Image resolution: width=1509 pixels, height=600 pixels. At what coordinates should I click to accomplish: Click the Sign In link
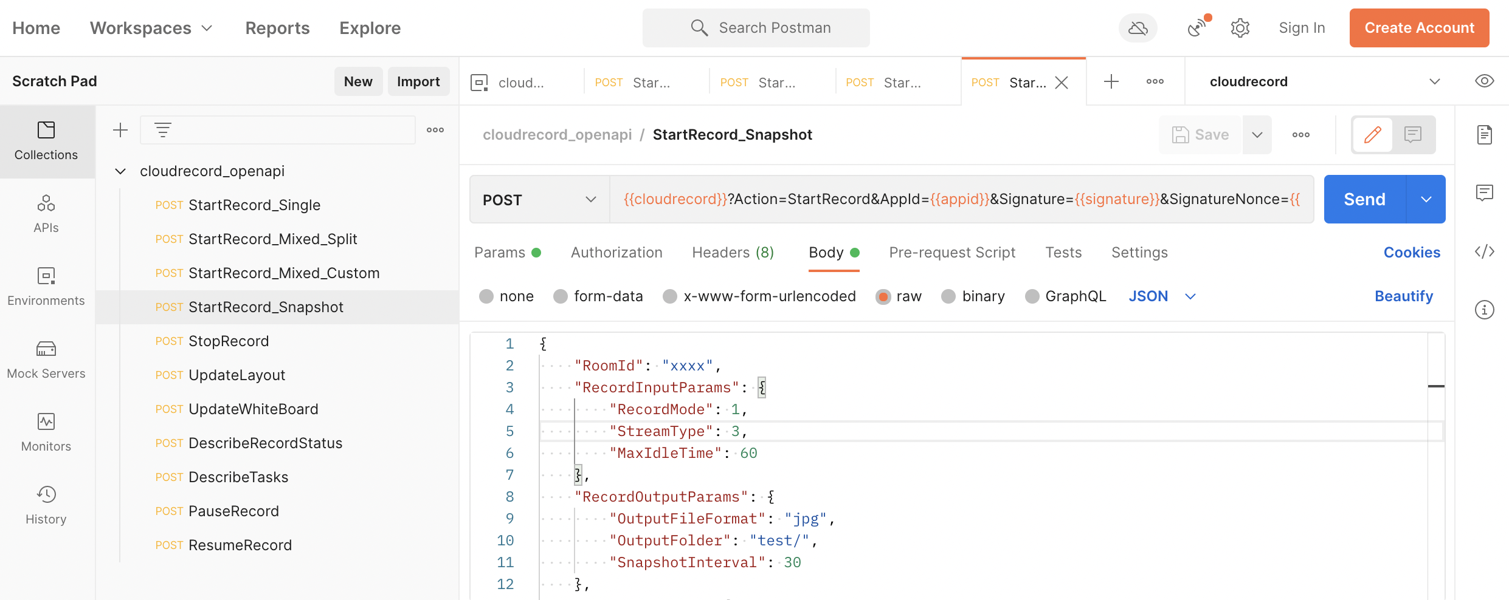pos(1302,28)
